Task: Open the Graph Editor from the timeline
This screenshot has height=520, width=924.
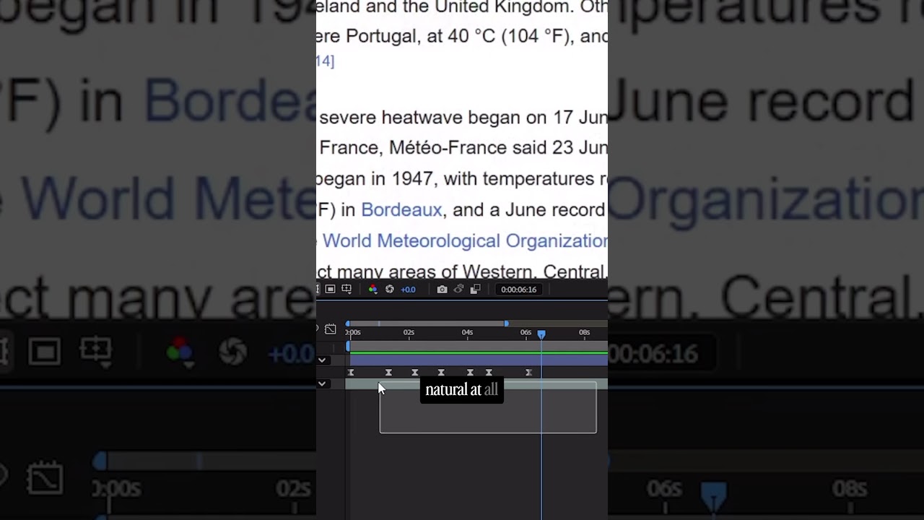Action: click(x=330, y=329)
